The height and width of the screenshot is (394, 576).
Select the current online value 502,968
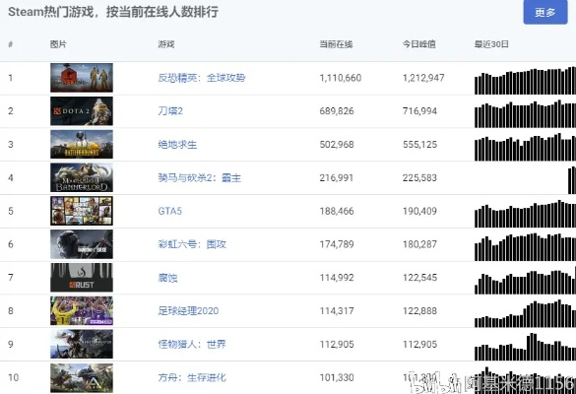point(337,145)
